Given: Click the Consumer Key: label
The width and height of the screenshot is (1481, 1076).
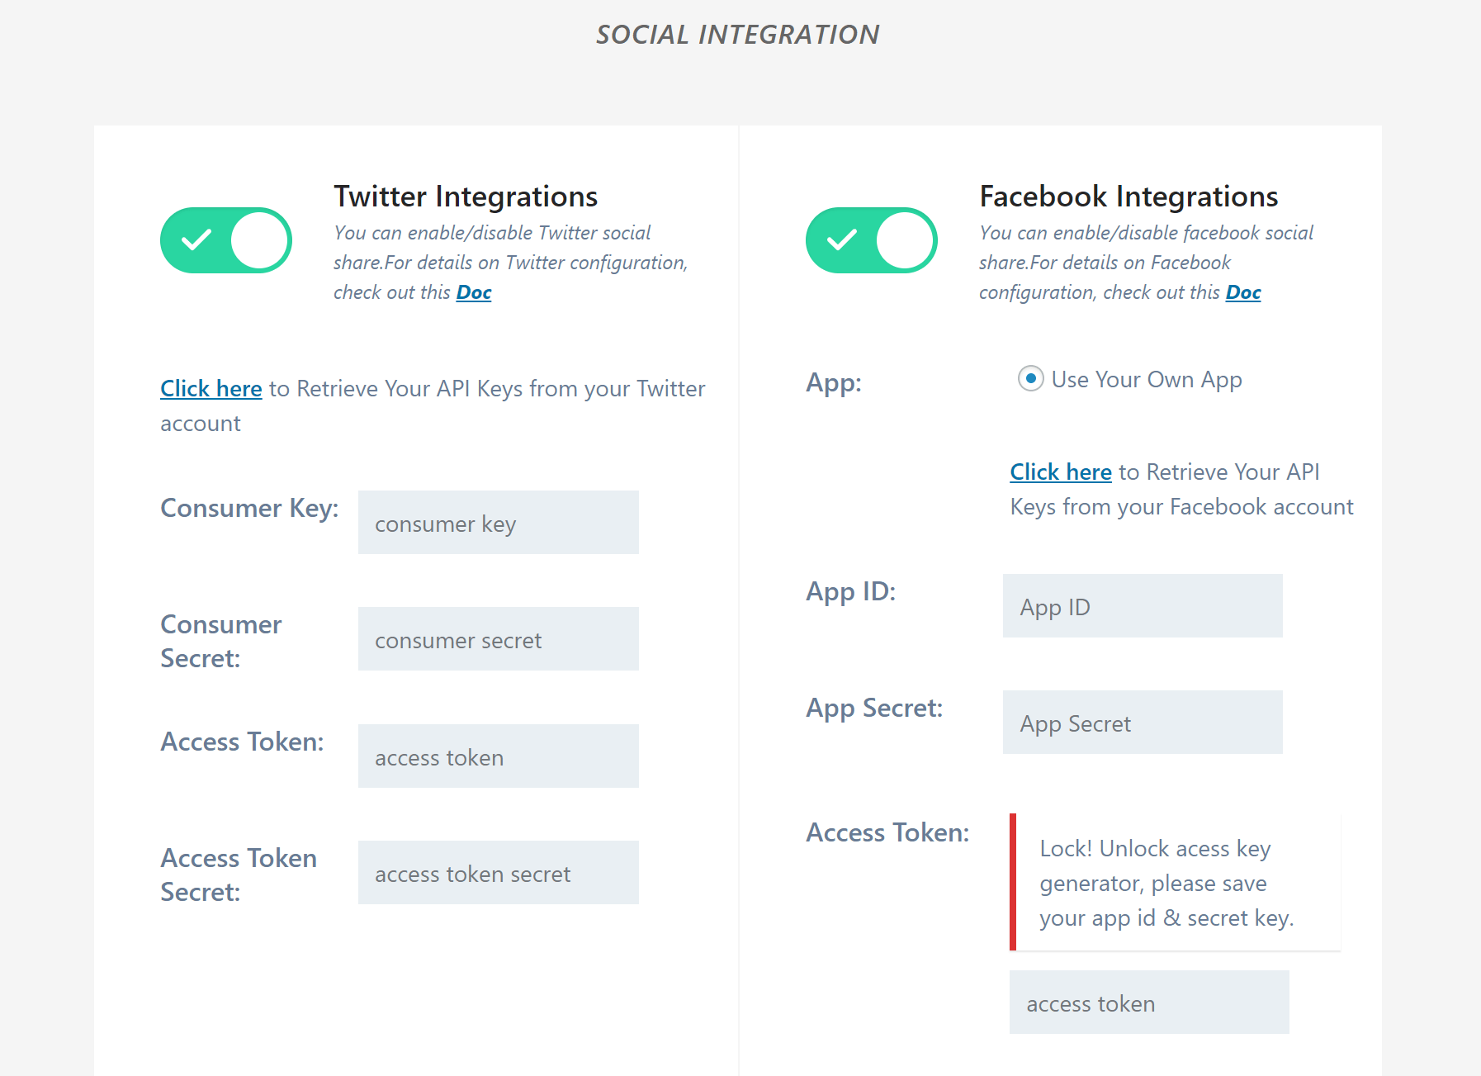Looking at the screenshot, I should [x=249, y=508].
